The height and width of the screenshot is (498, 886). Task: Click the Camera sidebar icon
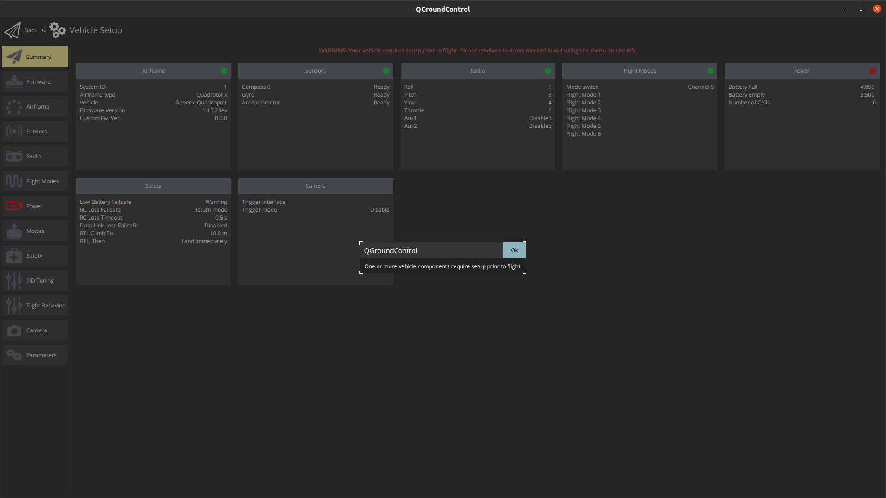coord(14,330)
